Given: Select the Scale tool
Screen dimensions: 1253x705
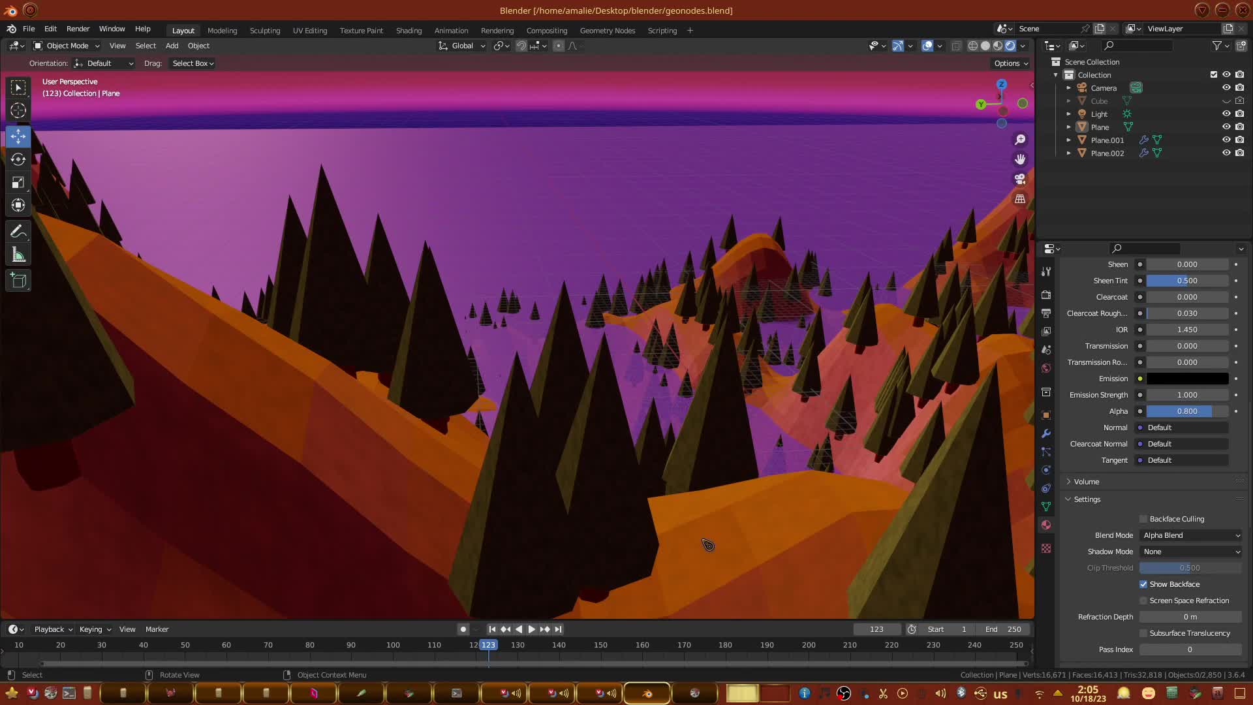Looking at the screenshot, I should [18, 183].
